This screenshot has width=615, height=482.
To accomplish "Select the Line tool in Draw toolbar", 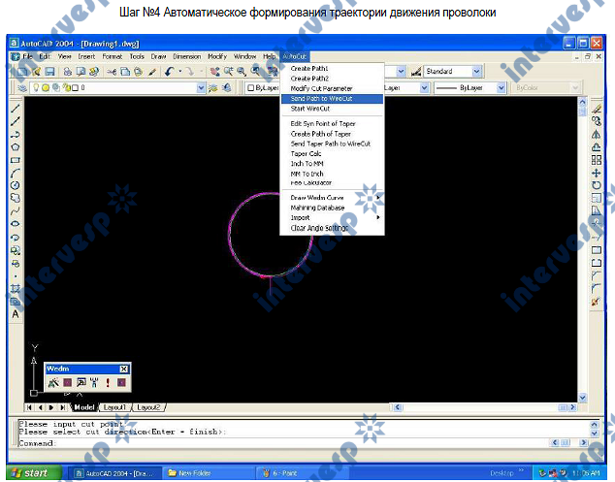I will [x=16, y=110].
